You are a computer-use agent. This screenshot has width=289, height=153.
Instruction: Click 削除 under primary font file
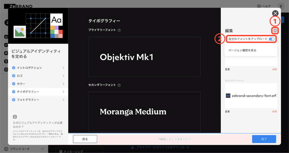[275, 69]
